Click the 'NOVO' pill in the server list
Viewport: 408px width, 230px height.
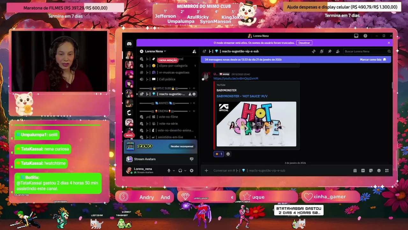click(129, 135)
